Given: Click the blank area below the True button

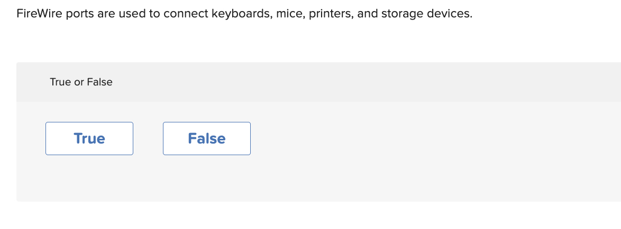Looking at the screenshot, I should click(89, 178).
